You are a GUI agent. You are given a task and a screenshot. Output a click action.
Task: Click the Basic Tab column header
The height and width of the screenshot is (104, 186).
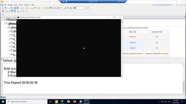point(133,32)
